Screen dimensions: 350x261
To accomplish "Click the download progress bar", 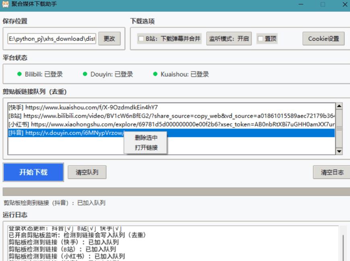I will [x=175, y=192].
